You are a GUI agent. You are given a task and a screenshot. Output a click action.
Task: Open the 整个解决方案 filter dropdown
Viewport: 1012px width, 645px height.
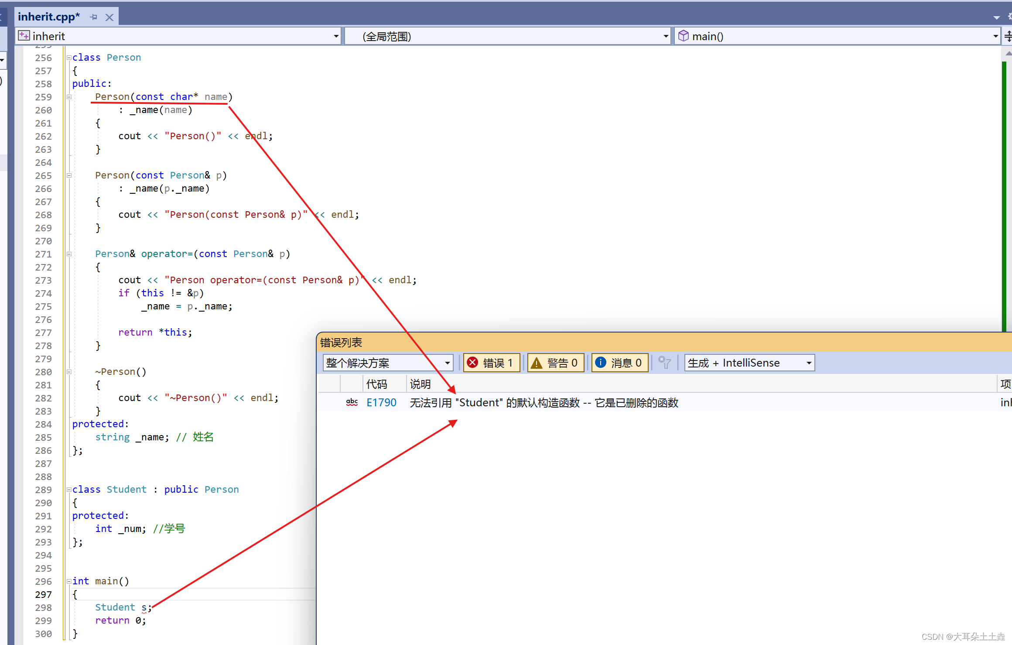(388, 363)
